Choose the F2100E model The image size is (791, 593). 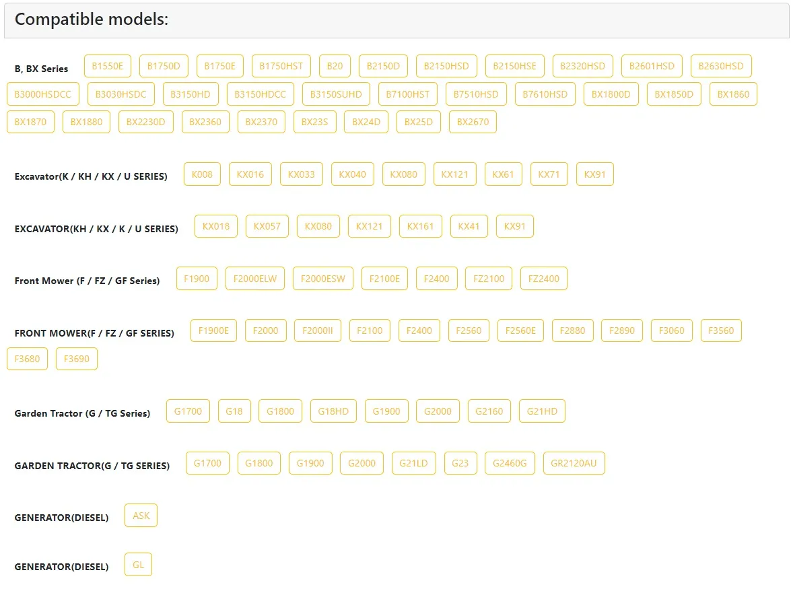pos(384,279)
